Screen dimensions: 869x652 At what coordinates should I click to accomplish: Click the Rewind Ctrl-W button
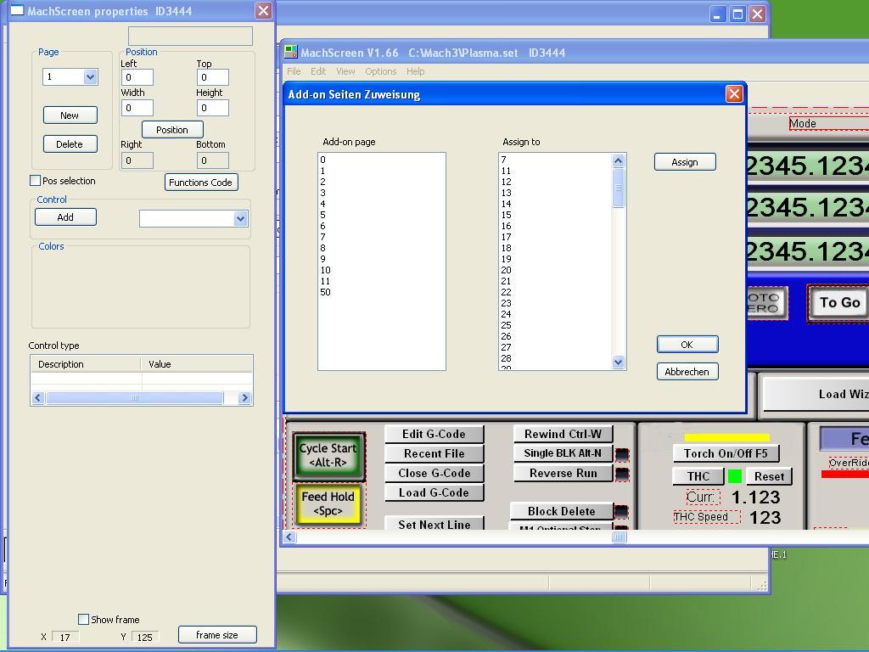tap(563, 434)
